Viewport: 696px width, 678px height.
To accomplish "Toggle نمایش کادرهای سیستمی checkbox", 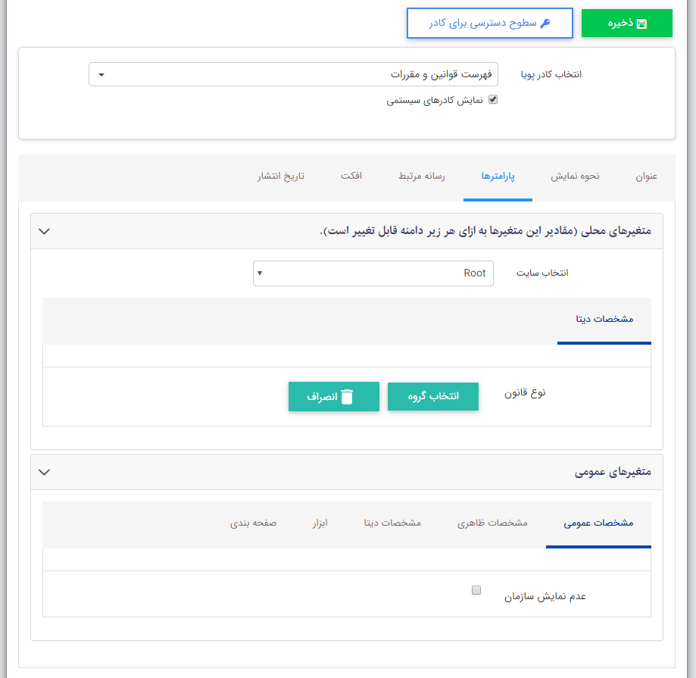I will click(493, 99).
